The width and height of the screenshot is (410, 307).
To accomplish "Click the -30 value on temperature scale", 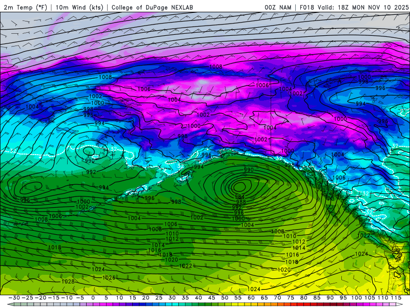I will (x=14, y=298).
